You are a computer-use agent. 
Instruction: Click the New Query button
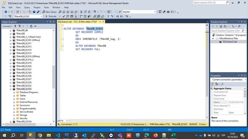50,12
